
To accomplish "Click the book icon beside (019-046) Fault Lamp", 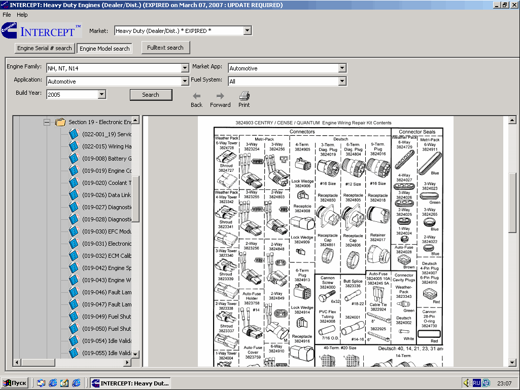I will [x=74, y=292].
